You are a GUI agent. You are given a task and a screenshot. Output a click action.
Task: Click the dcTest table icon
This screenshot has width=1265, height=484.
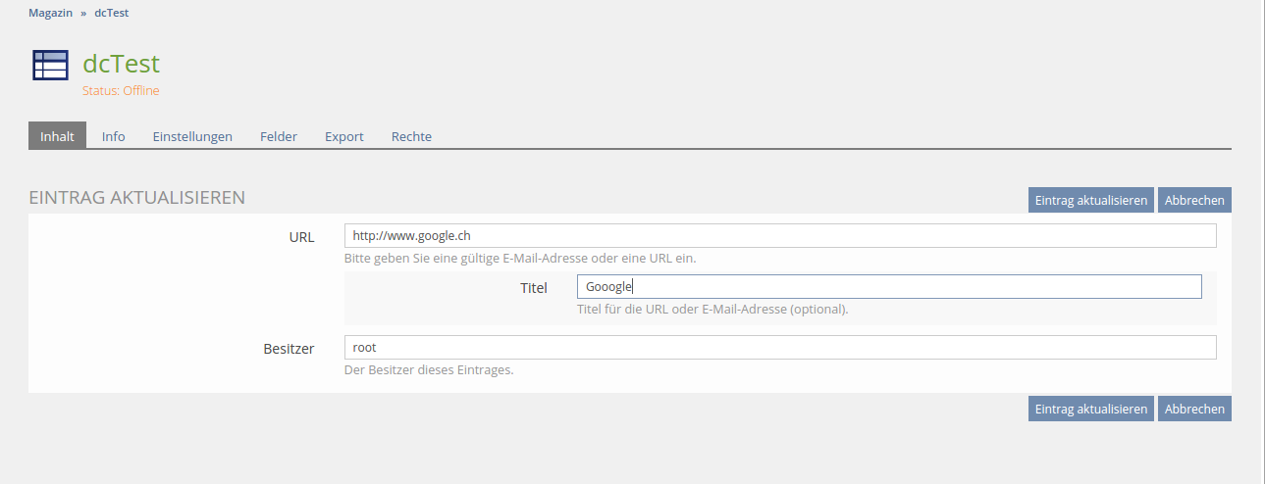point(50,65)
